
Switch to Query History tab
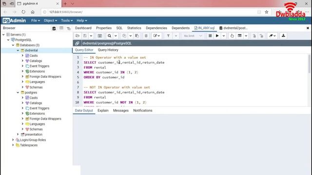pyautogui.click(x=108, y=50)
